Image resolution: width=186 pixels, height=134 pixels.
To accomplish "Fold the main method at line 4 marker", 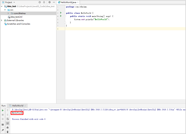I will click(65, 16).
